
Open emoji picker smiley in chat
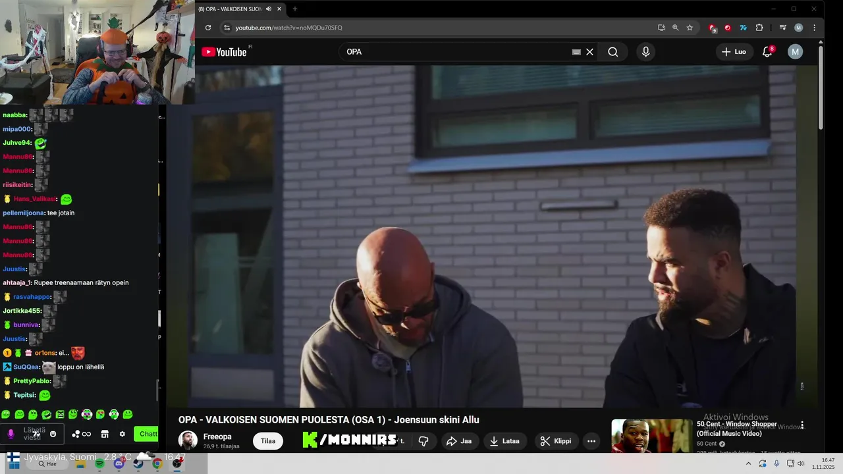(x=53, y=434)
